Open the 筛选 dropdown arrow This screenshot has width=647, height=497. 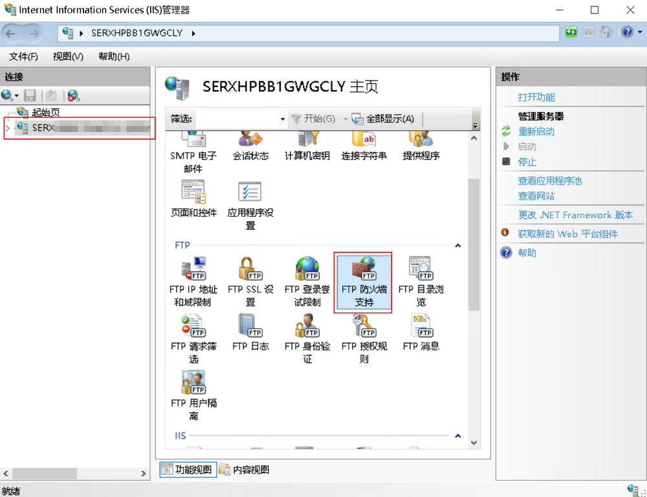(x=283, y=119)
